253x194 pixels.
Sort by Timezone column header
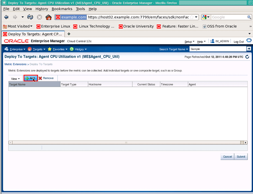(x=174, y=84)
